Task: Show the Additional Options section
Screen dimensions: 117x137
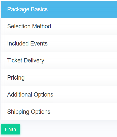Action: point(59,95)
